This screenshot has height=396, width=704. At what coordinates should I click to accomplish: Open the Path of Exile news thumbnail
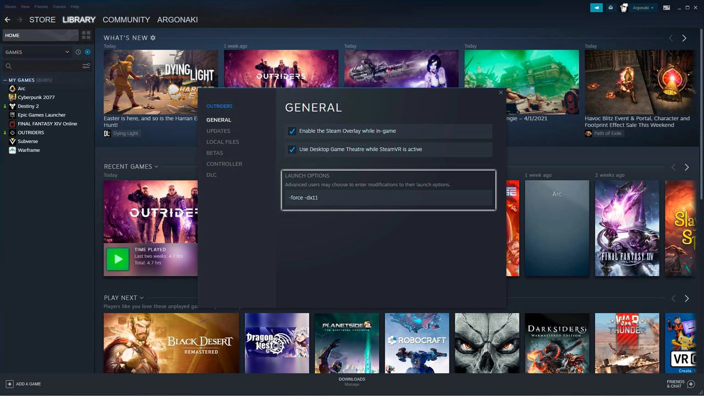click(639, 82)
